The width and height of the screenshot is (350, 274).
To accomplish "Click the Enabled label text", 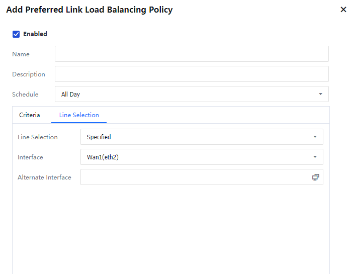I will point(35,34).
